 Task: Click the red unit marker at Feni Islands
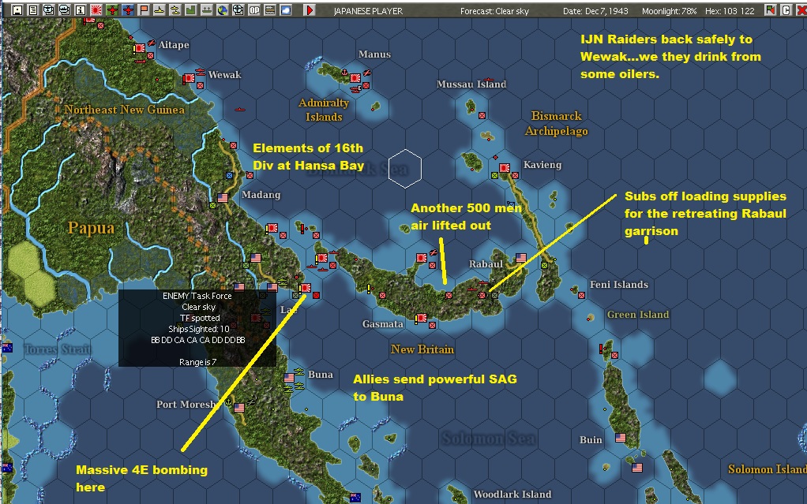pyautogui.click(x=582, y=295)
